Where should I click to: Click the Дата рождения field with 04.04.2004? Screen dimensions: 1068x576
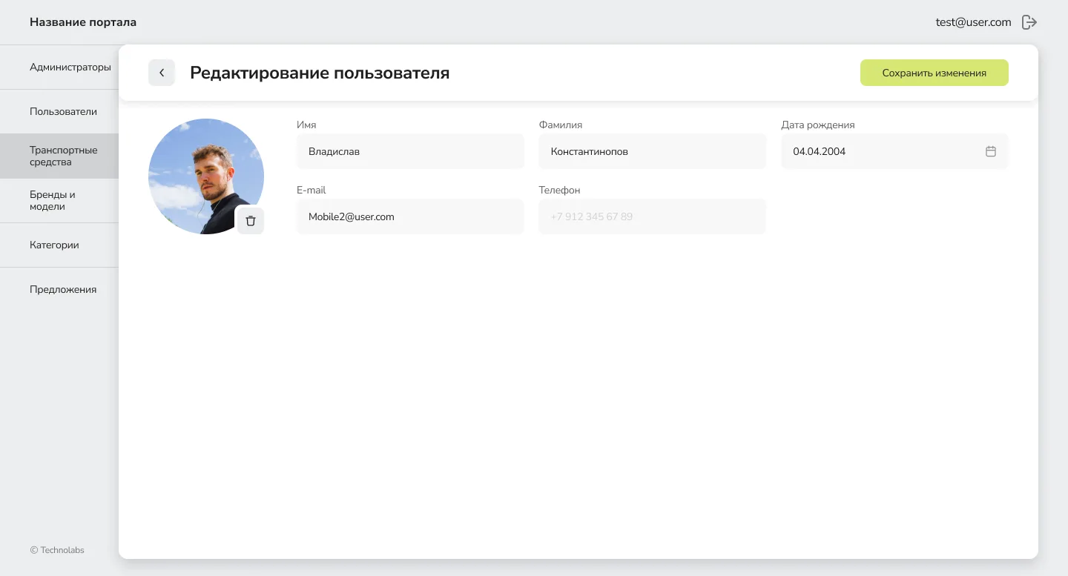[894, 151]
